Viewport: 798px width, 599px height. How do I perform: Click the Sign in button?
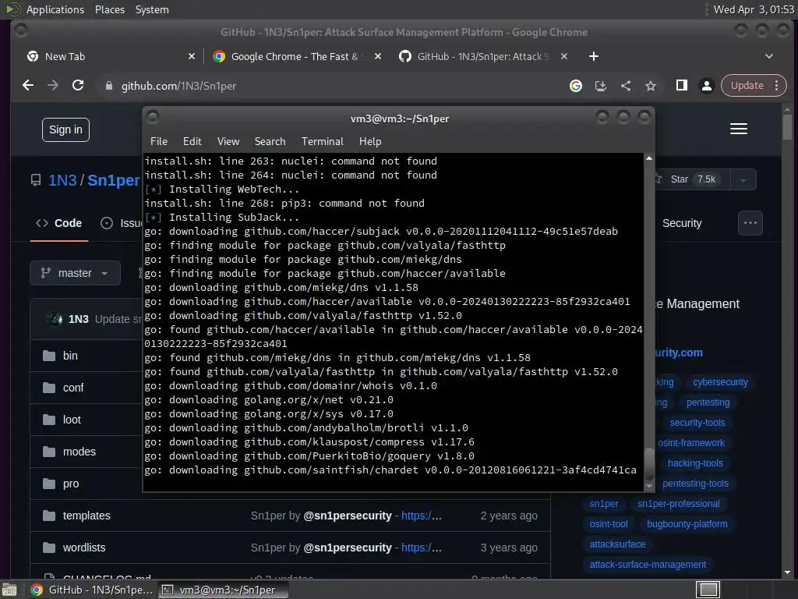[65, 130]
